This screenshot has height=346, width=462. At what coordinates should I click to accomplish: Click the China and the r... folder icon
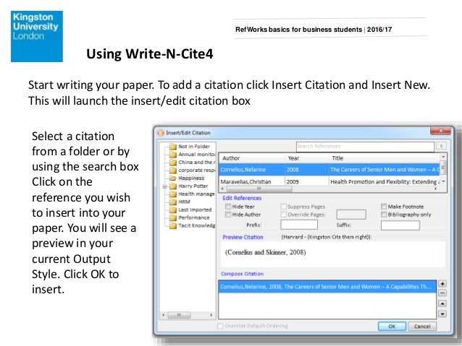(x=172, y=163)
